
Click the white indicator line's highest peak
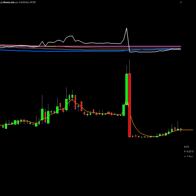(127, 28)
